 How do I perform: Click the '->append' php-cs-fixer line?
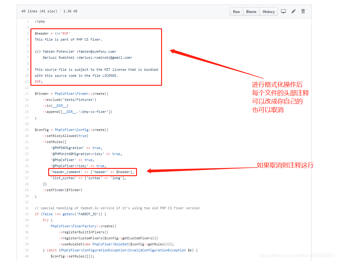77,112
